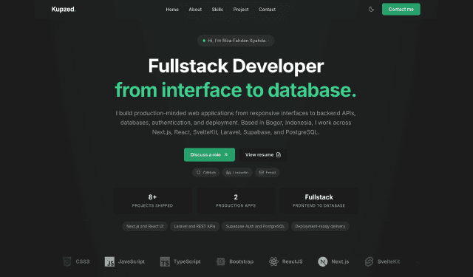Open the LinkedIn profile link
The width and height of the screenshot is (473, 277).
click(x=237, y=172)
